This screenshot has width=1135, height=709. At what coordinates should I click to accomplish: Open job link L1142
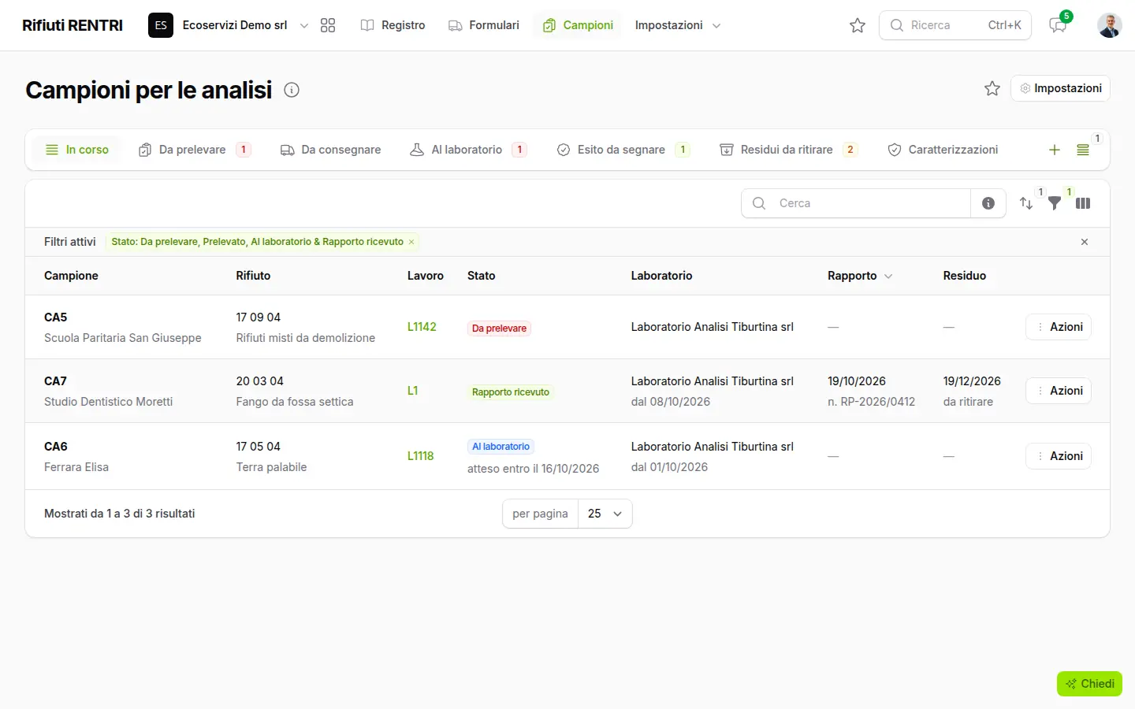[x=422, y=327]
